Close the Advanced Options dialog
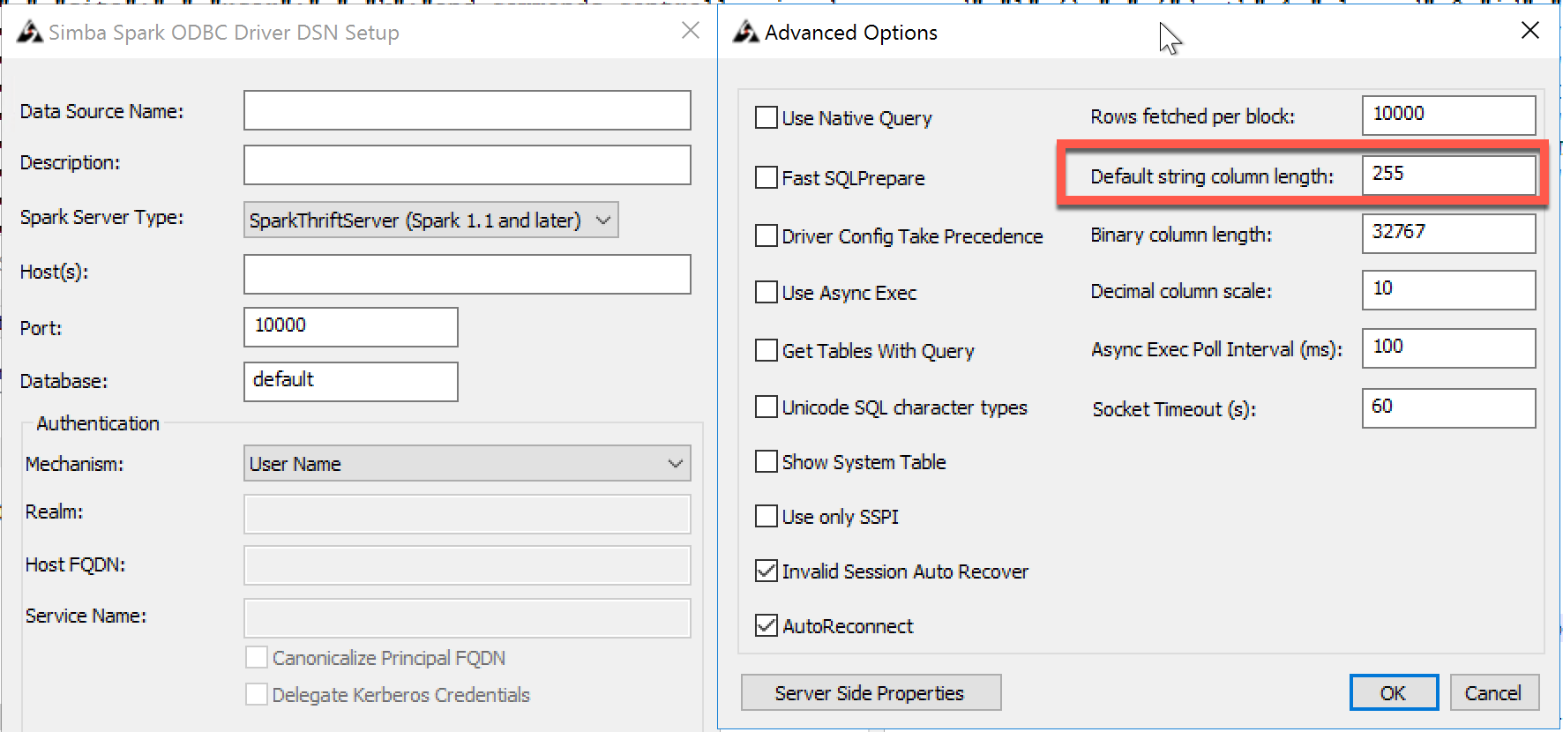The height and width of the screenshot is (732, 1563). tap(1530, 31)
